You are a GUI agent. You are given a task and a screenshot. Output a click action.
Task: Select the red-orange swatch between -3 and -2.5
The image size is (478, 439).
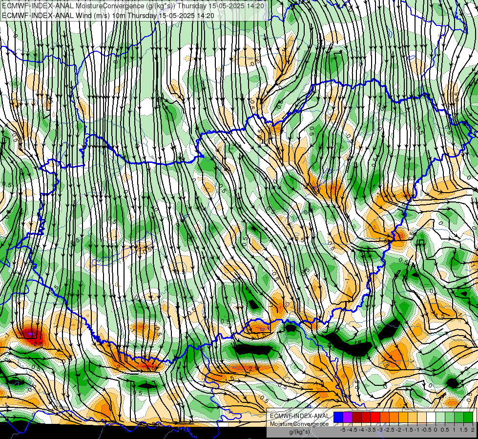pyautogui.click(x=385, y=418)
